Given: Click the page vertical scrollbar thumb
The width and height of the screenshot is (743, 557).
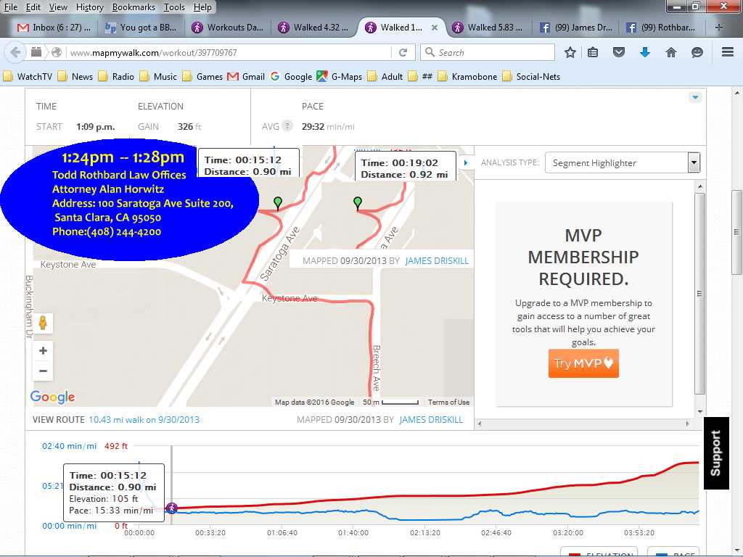Looking at the screenshot, I should pyautogui.click(x=736, y=232).
